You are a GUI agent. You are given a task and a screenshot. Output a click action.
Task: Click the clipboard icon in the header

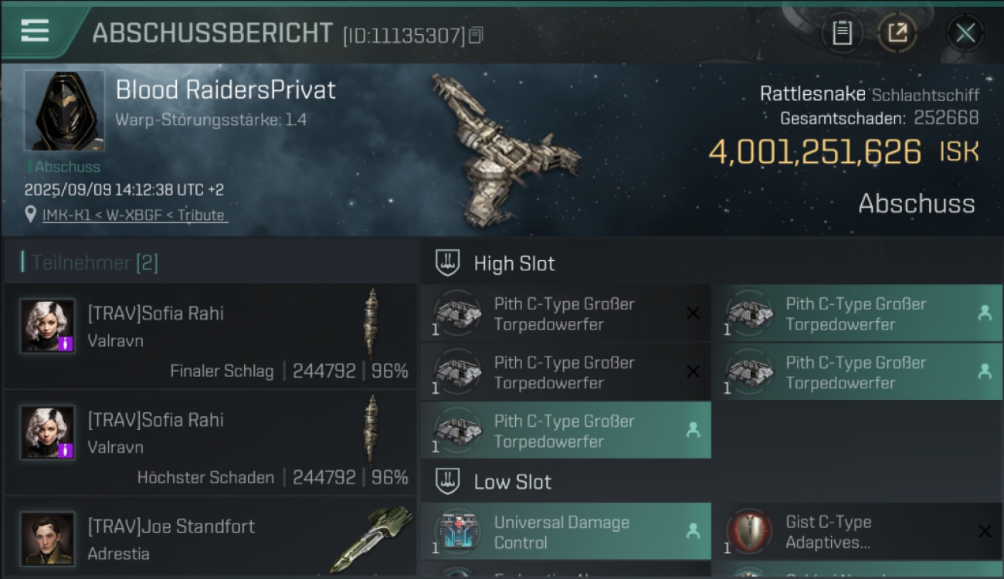point(842,33)
